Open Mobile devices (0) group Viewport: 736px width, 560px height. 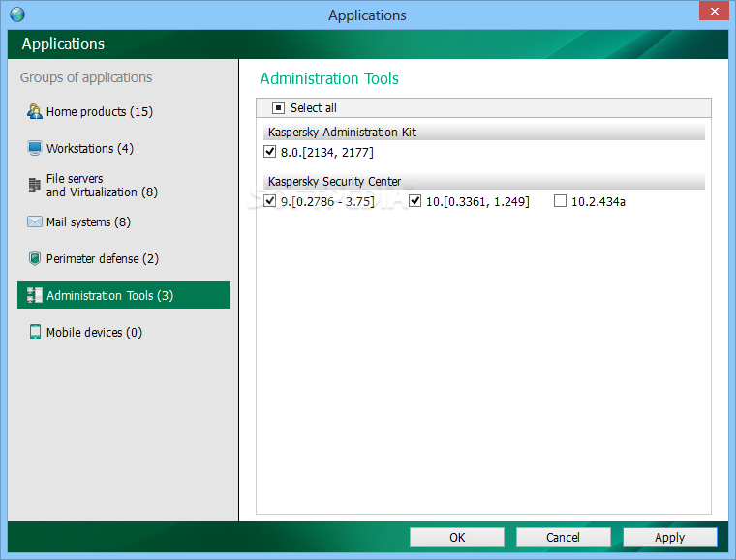[123, 332]
